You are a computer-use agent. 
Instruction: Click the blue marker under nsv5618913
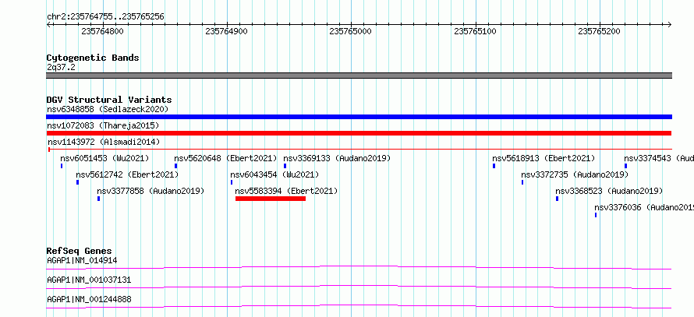pyautogui.click(x=494, y=166)
